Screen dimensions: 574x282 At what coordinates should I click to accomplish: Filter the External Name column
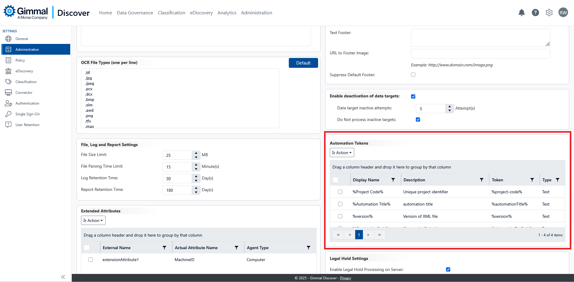pos(164,248)
